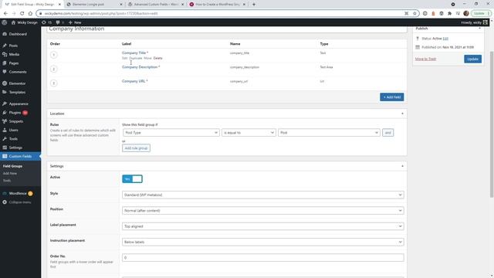Screen dimensions: 494x278
Task: Click the WordPress logo in admin bar
Action: pos(4,22)
